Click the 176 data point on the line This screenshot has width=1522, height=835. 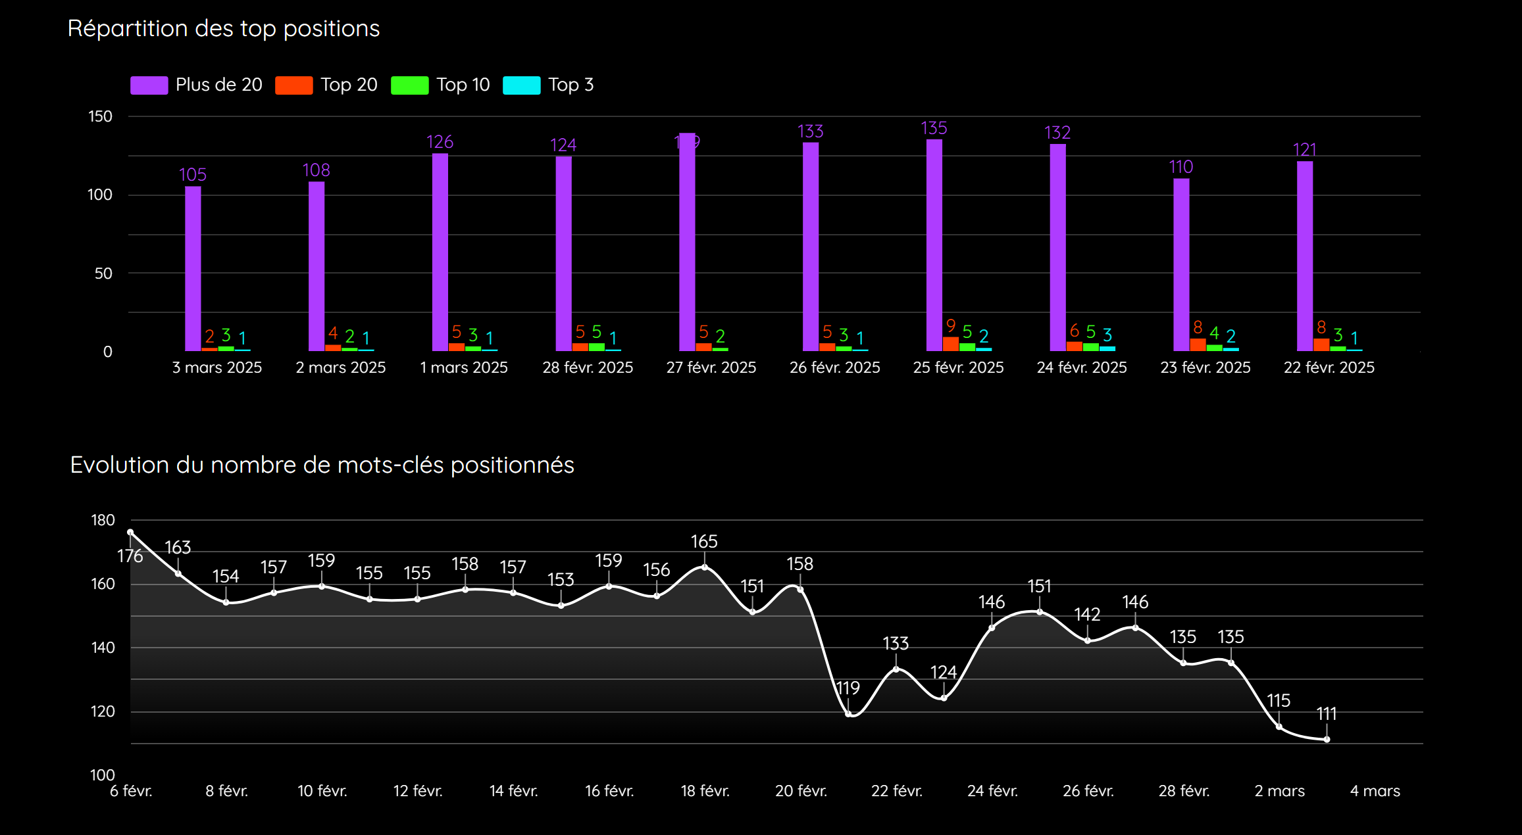coord(130,533)
